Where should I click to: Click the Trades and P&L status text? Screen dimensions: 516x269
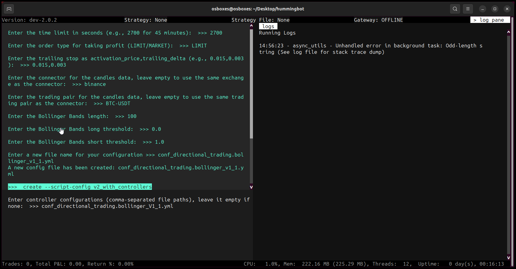[68, 264]
